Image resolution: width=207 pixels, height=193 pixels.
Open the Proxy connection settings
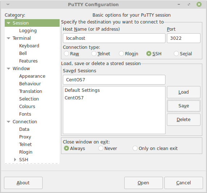click(25, 137)
